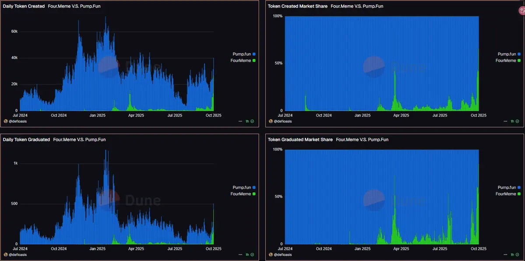Image resolution: width=525 pixels, height=261 pixels.
Task: Click the pink circular icon at top right corner
Action: pyautogui.click(x=521, y=11)
